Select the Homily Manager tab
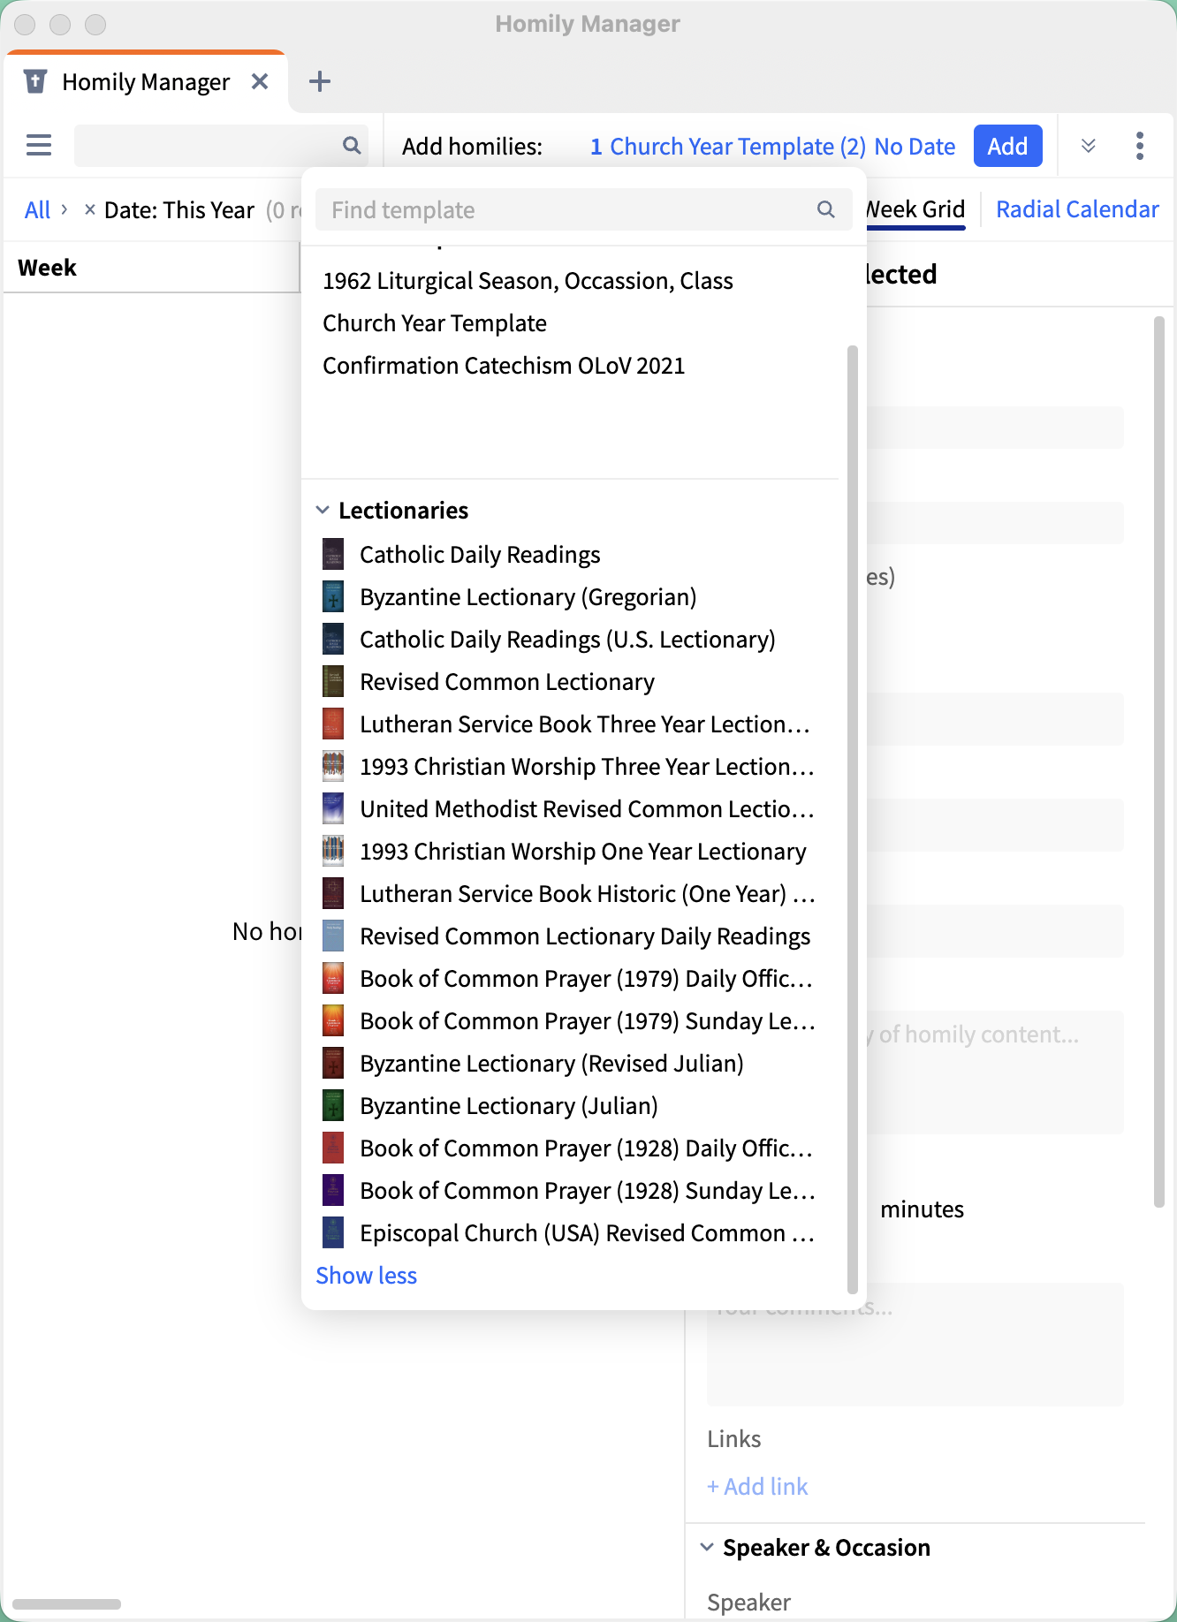 point(146,82)
